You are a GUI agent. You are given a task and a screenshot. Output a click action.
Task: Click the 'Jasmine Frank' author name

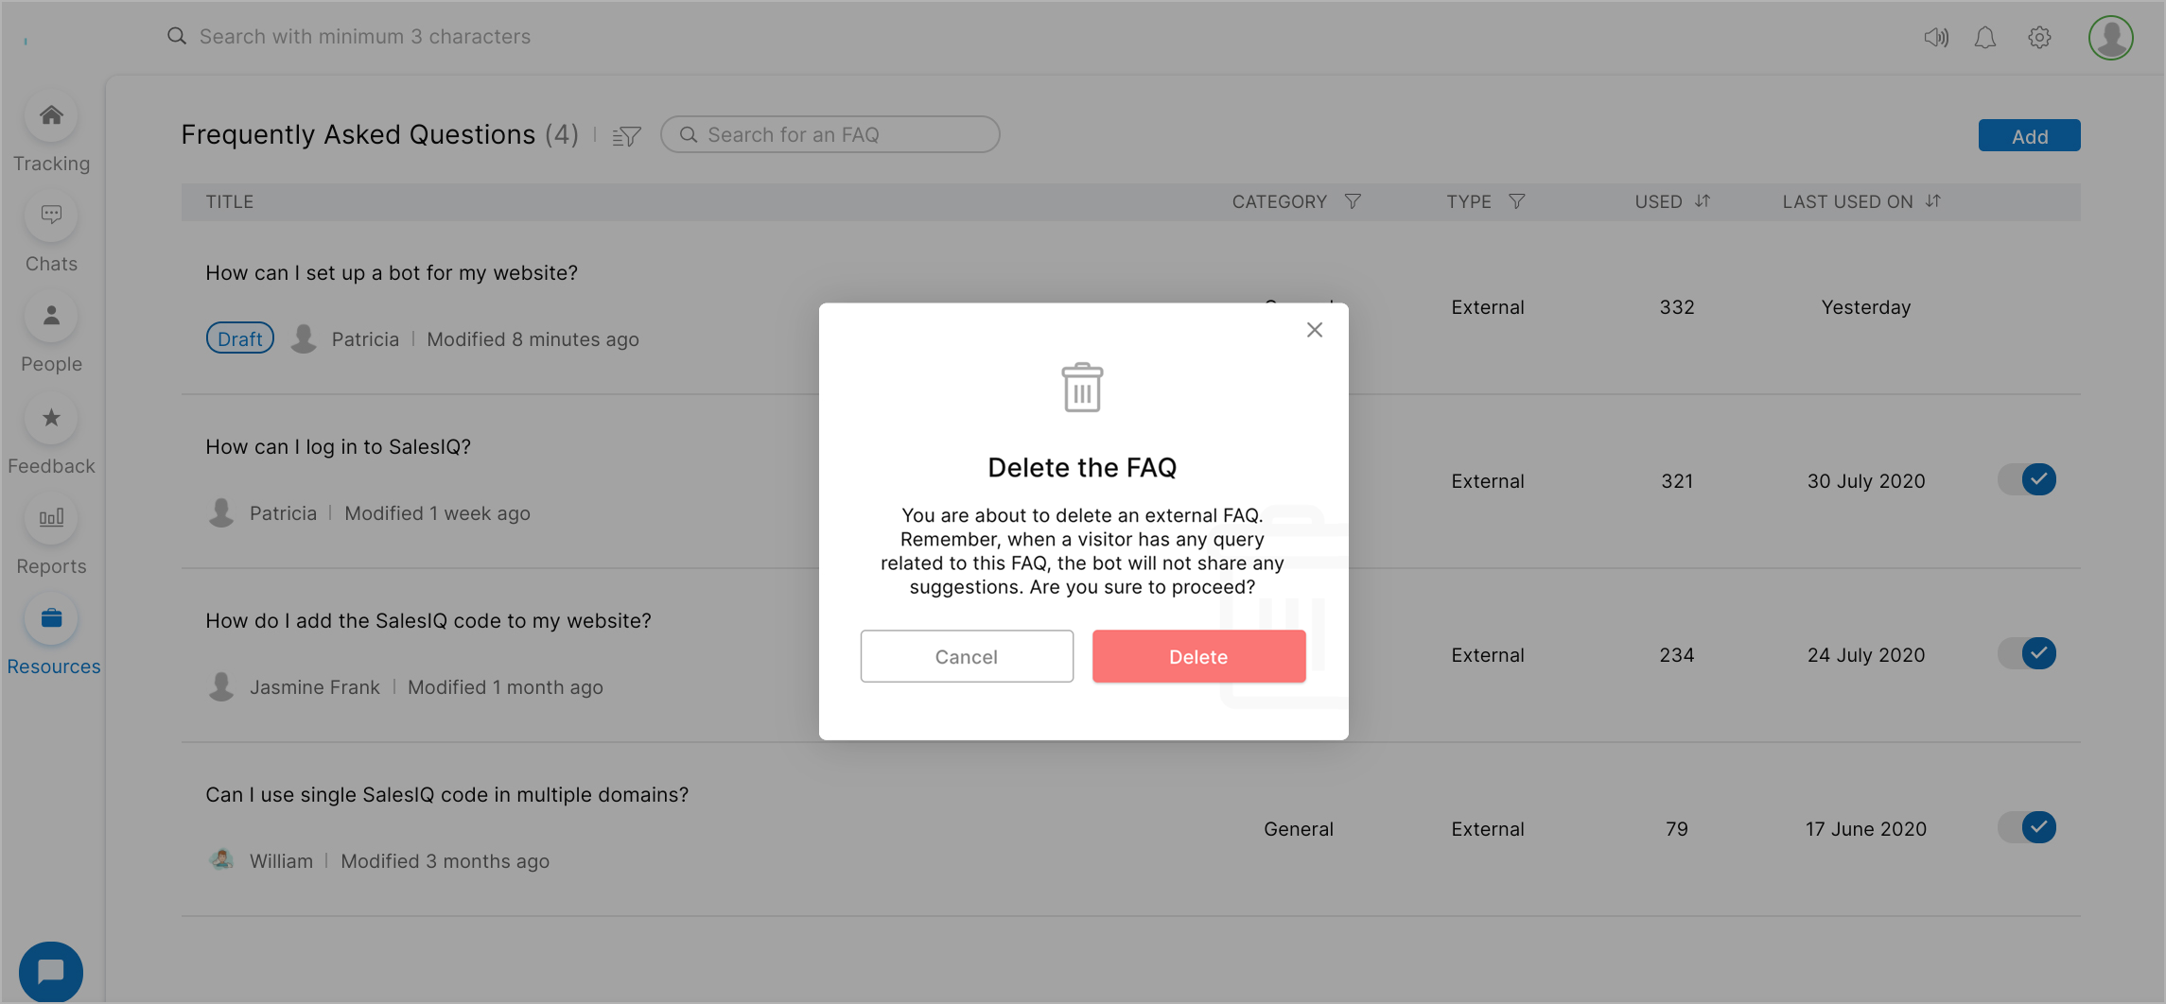click(x=314, y=686)
